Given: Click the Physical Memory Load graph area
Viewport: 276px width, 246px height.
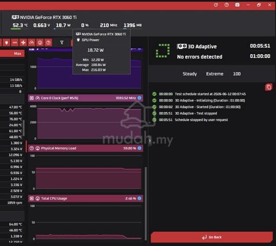Looking at the screenshot, I should point(89,172).
